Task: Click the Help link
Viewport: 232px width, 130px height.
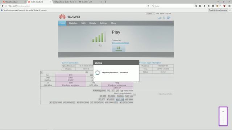Action: pos(157,14)
